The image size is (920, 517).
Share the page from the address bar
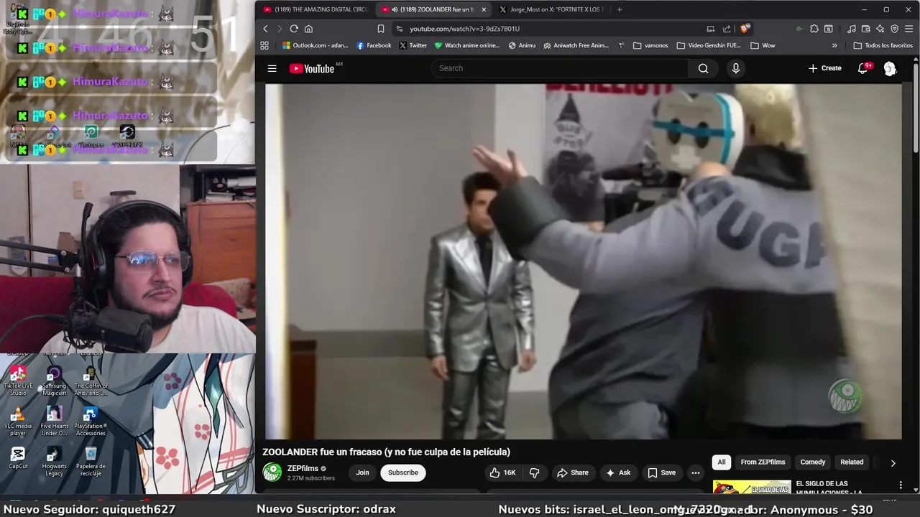(x=727, y=29)
